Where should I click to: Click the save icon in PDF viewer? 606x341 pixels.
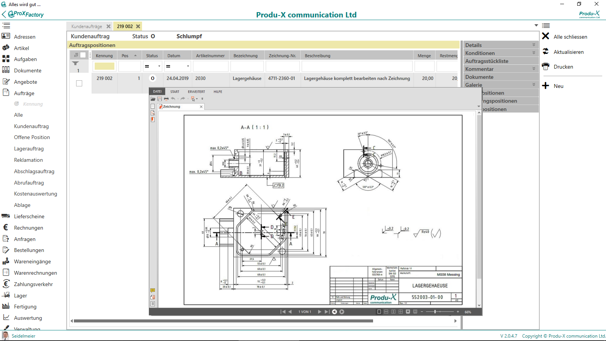pos(159,99)
